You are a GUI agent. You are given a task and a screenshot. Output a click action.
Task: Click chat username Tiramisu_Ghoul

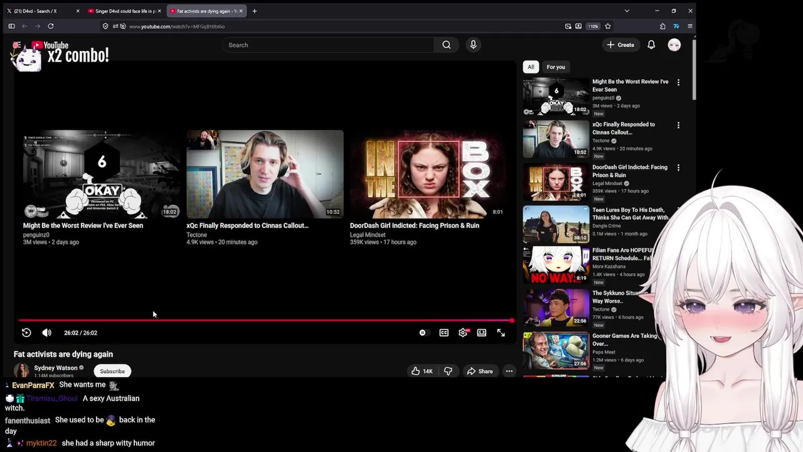tap(52, 399)
